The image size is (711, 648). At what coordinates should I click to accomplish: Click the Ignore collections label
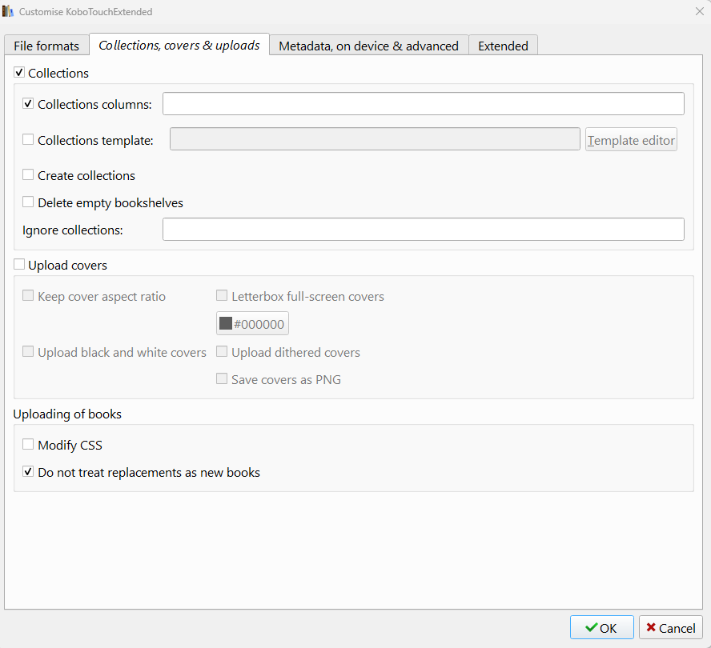73,230
